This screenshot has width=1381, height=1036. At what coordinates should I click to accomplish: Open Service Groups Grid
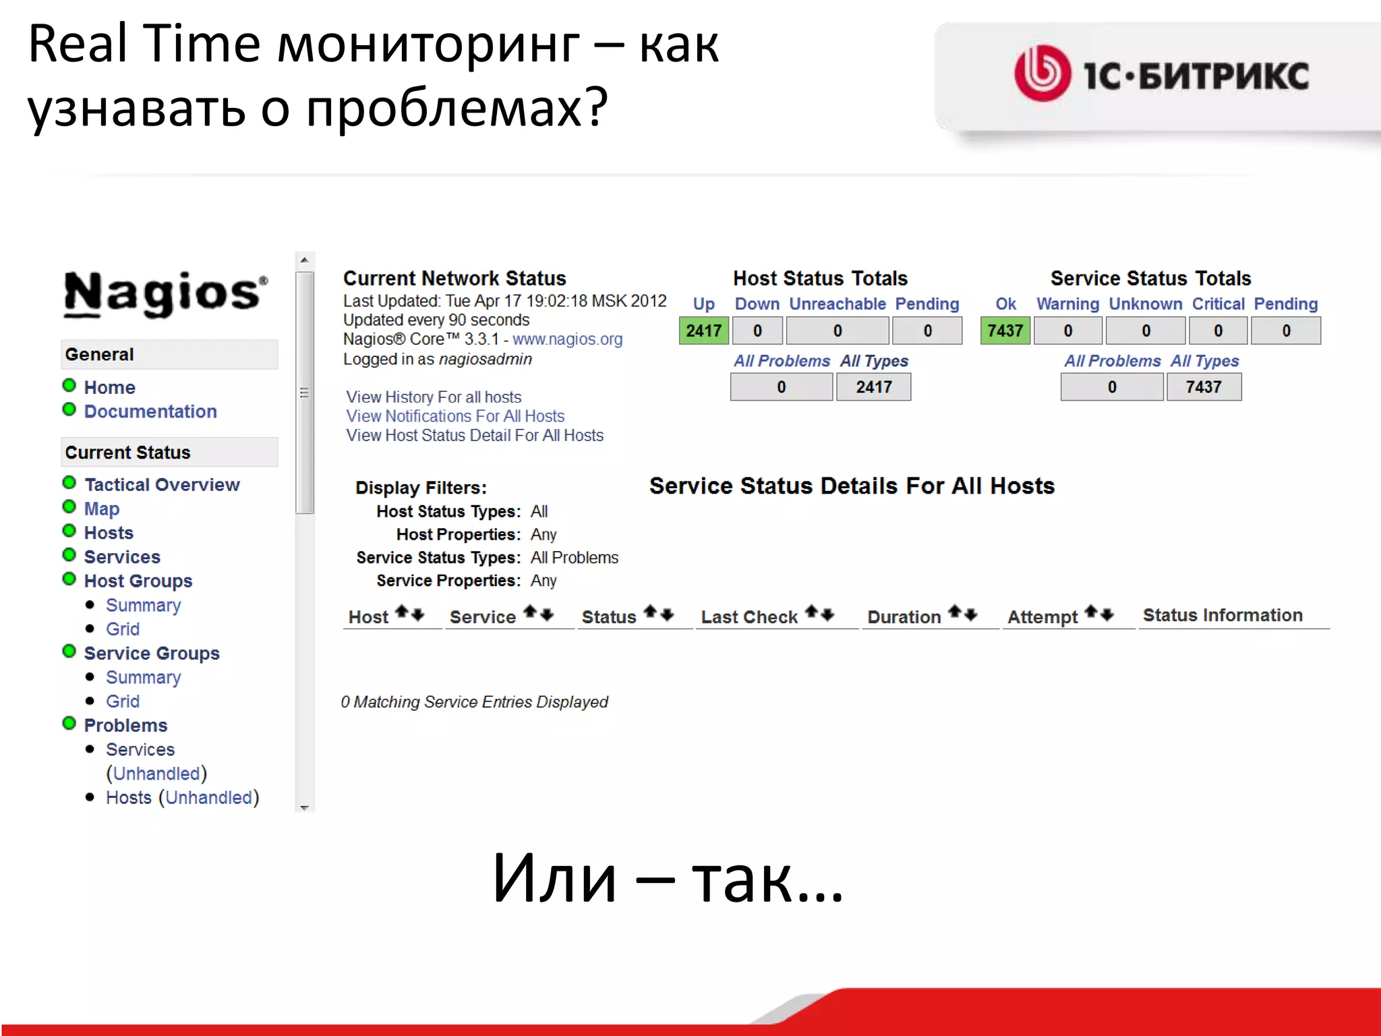coord(123,701)
